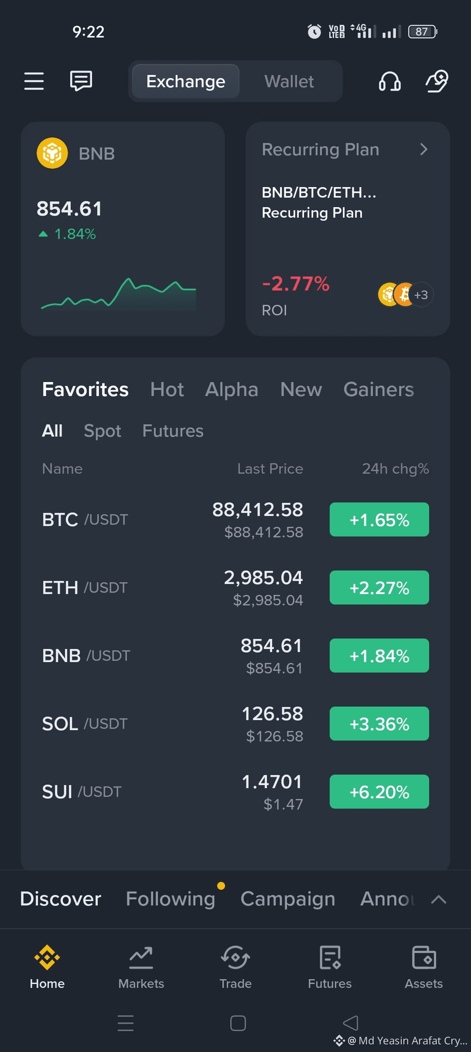Filter favorites by Spot
This screenshot has width=471, height=1052.
coord(102,431)
